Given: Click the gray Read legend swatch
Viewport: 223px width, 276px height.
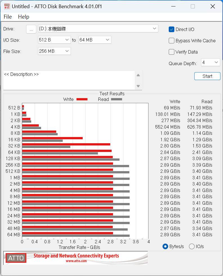Looking at the screenshot, I should pyautogui.click(x=116, y=99).
